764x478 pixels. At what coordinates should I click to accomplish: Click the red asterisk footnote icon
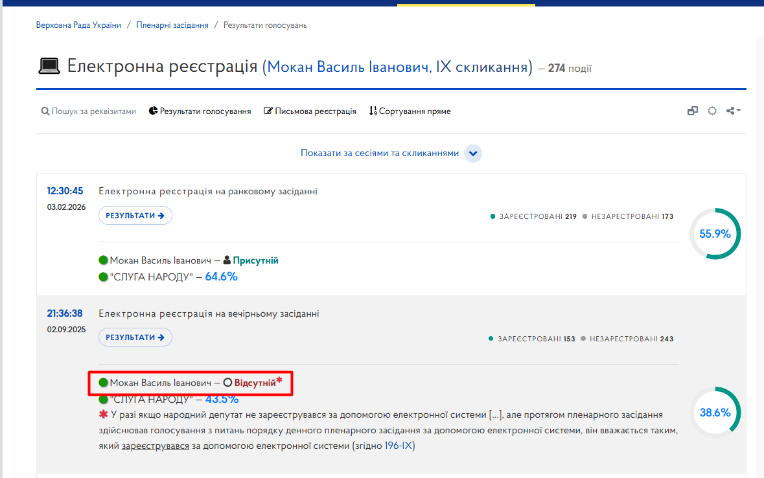(x=103, y=415)
